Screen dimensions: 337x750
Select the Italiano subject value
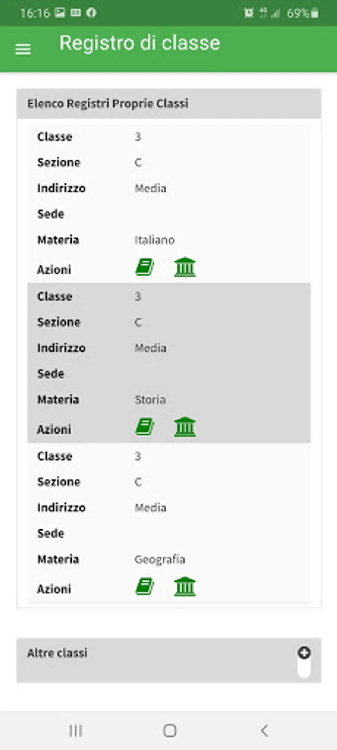click(x=155, y=240)
